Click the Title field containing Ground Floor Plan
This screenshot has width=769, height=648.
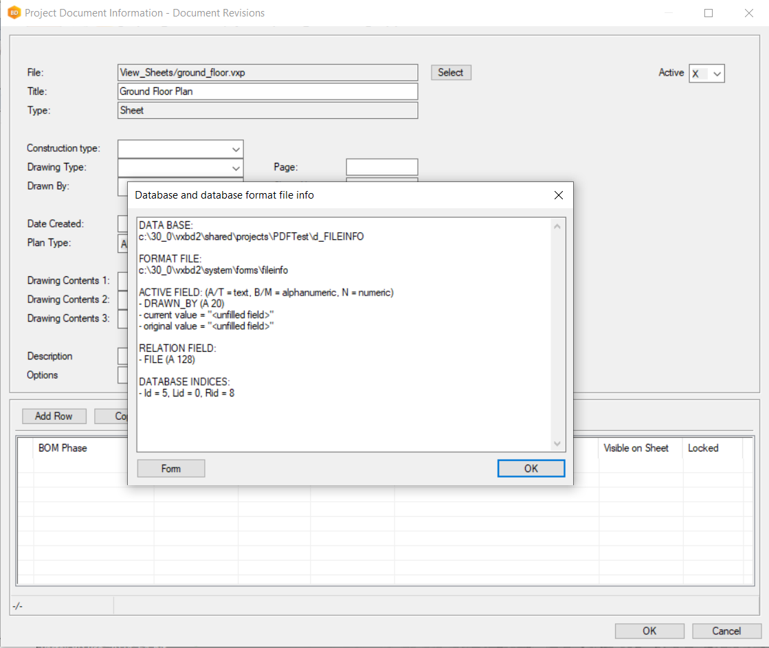click(267, 91)
